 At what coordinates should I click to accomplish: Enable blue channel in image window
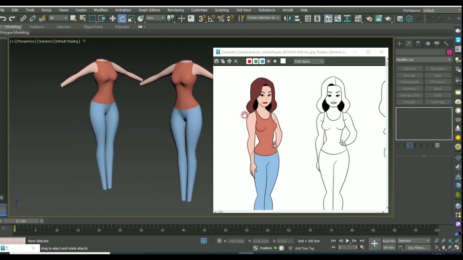[x=262, y=61]
